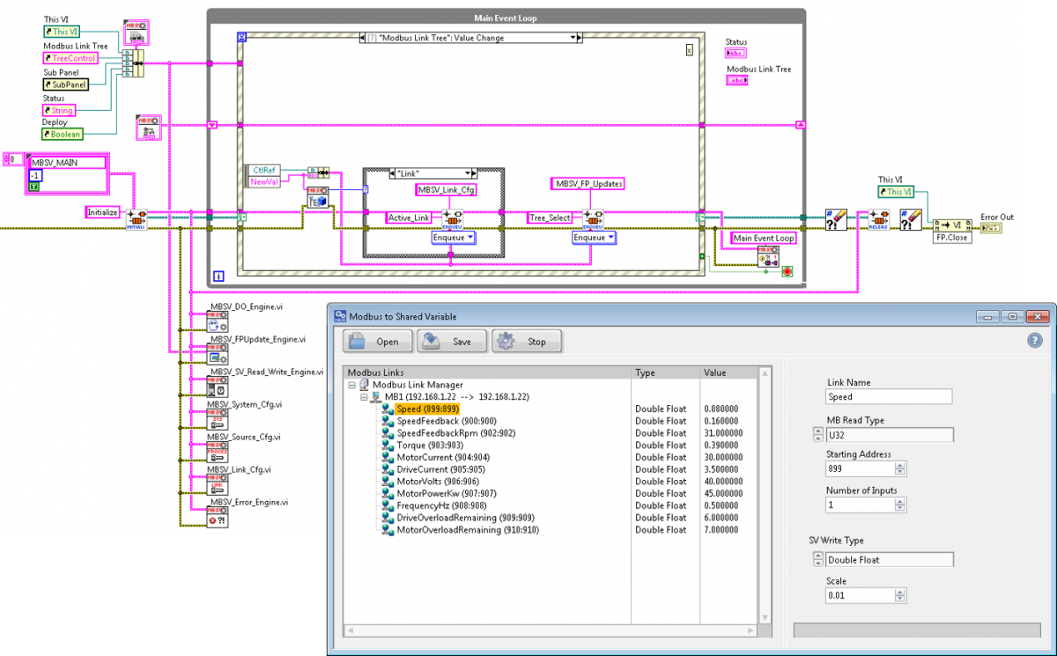
Task: Click the MBSV_FPUpdate_Engine.vi subVI icon
Action: pos(216,355)
